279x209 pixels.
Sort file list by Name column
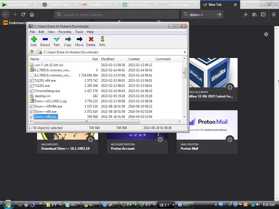pos(50,59)
